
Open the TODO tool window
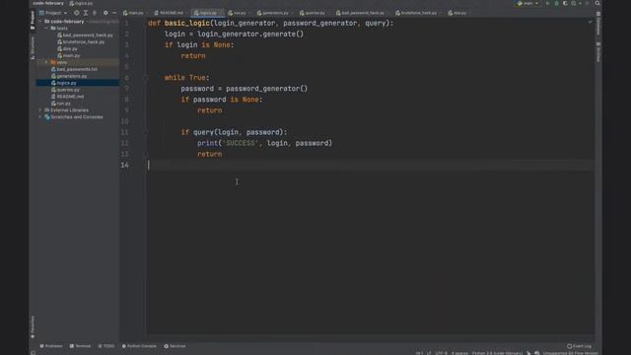tap(106, 346)
